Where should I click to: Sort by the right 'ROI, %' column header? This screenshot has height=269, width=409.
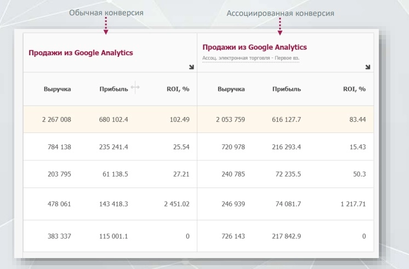tap(354, 89)
